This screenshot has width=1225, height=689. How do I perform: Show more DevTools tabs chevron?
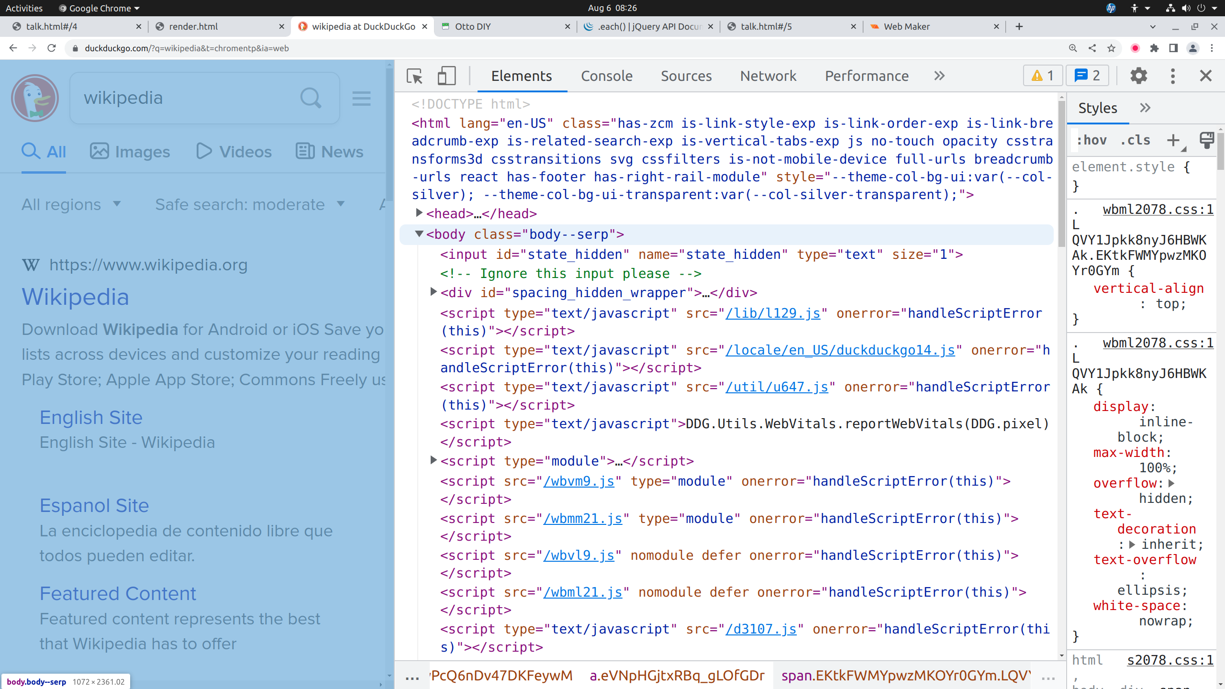(939, 76)
